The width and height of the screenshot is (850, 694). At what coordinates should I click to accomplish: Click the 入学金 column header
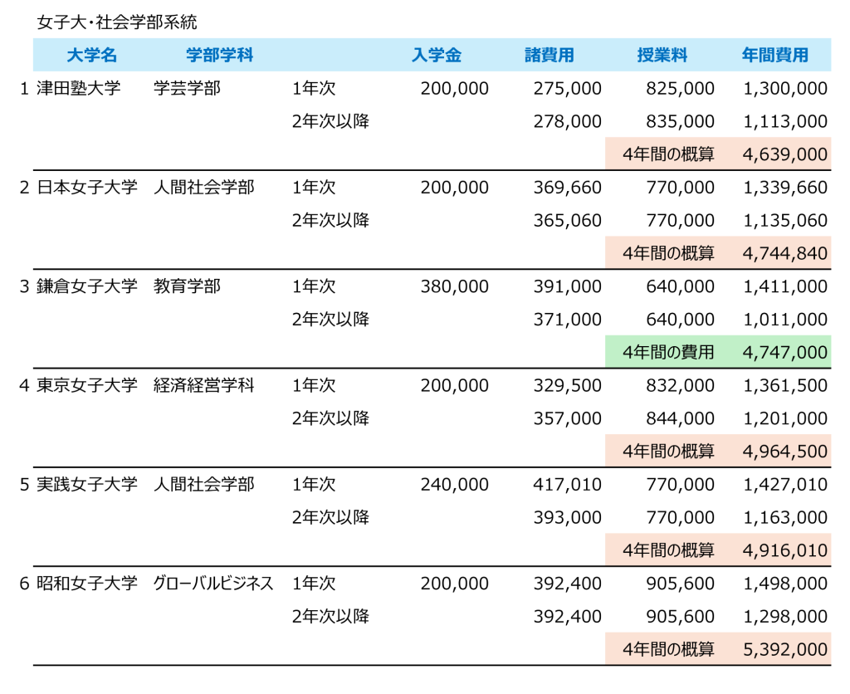point(437,55)
